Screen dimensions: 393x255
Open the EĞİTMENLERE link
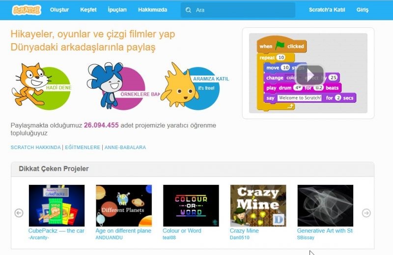pyautogui.click(x=83, y=148)
